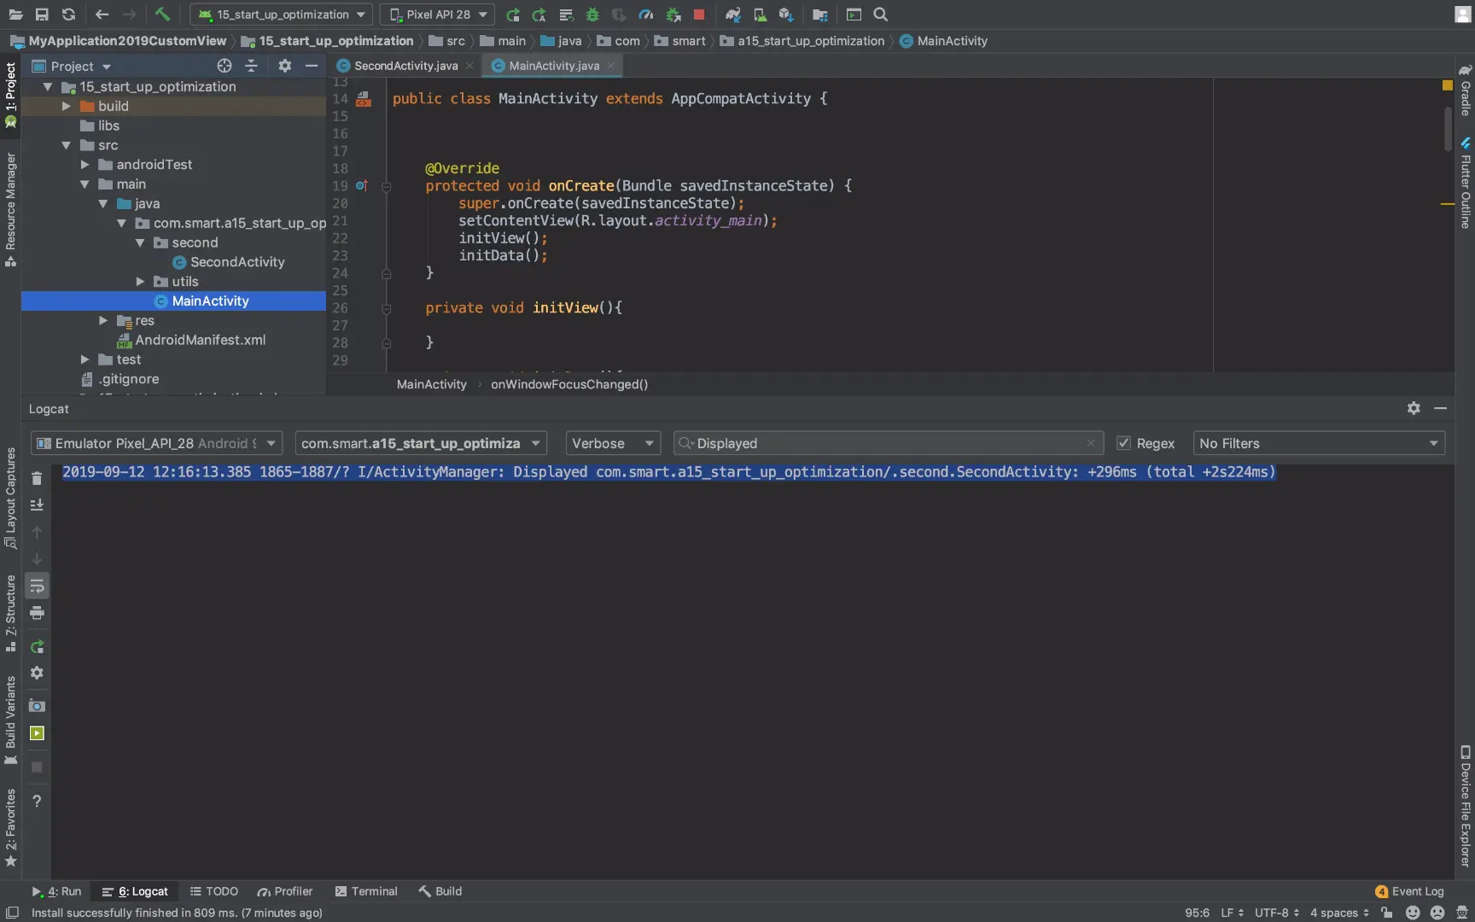Click the Restart logcat icon
Image resolution: width=1475 pixels, height=922 pixels.
37,646
